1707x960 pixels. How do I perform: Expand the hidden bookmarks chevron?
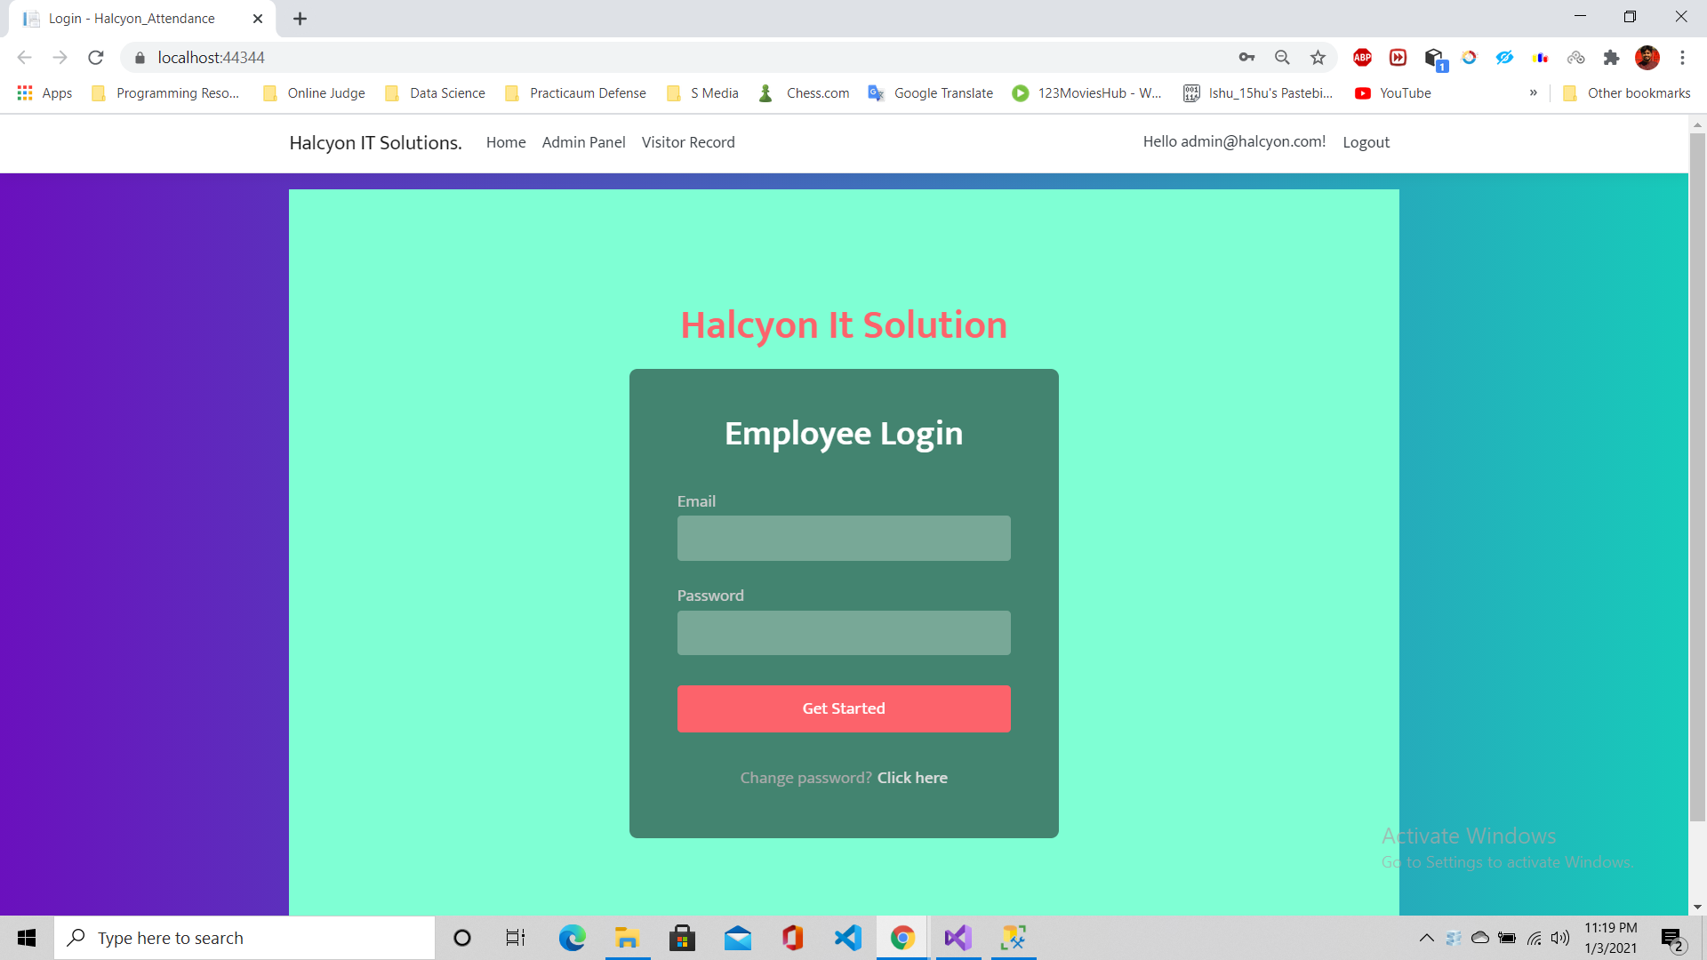[x=1533, y=92]
